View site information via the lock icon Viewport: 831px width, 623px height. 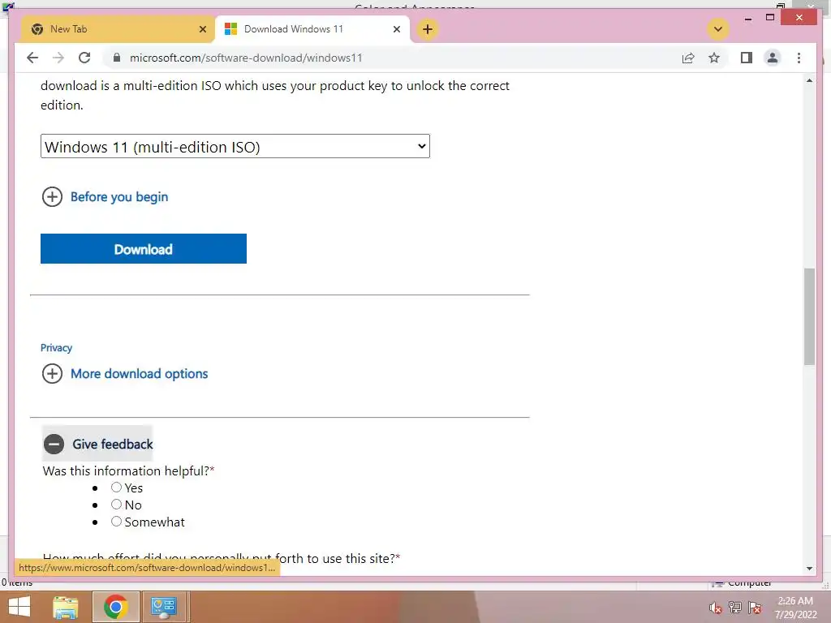click(x=117, y=58)
